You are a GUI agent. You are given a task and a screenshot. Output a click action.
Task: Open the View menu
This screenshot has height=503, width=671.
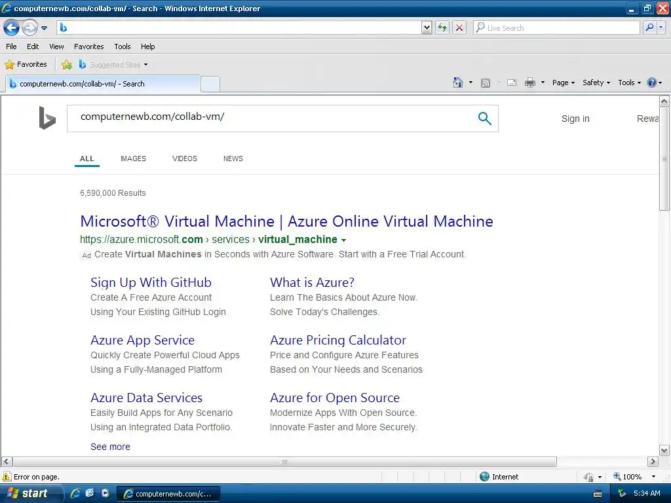(56, 47)
